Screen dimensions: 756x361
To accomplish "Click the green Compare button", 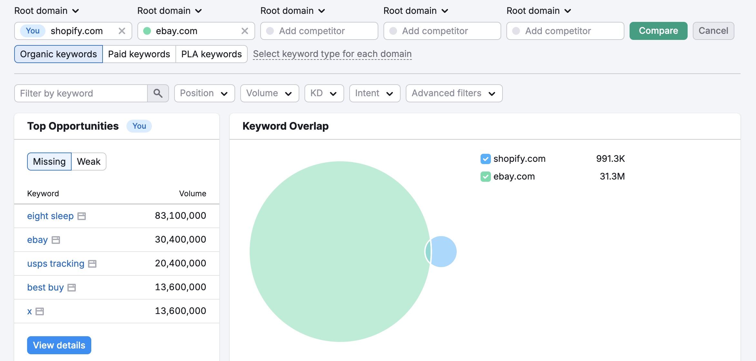I will pyautogui.click(x=658, y=31).
